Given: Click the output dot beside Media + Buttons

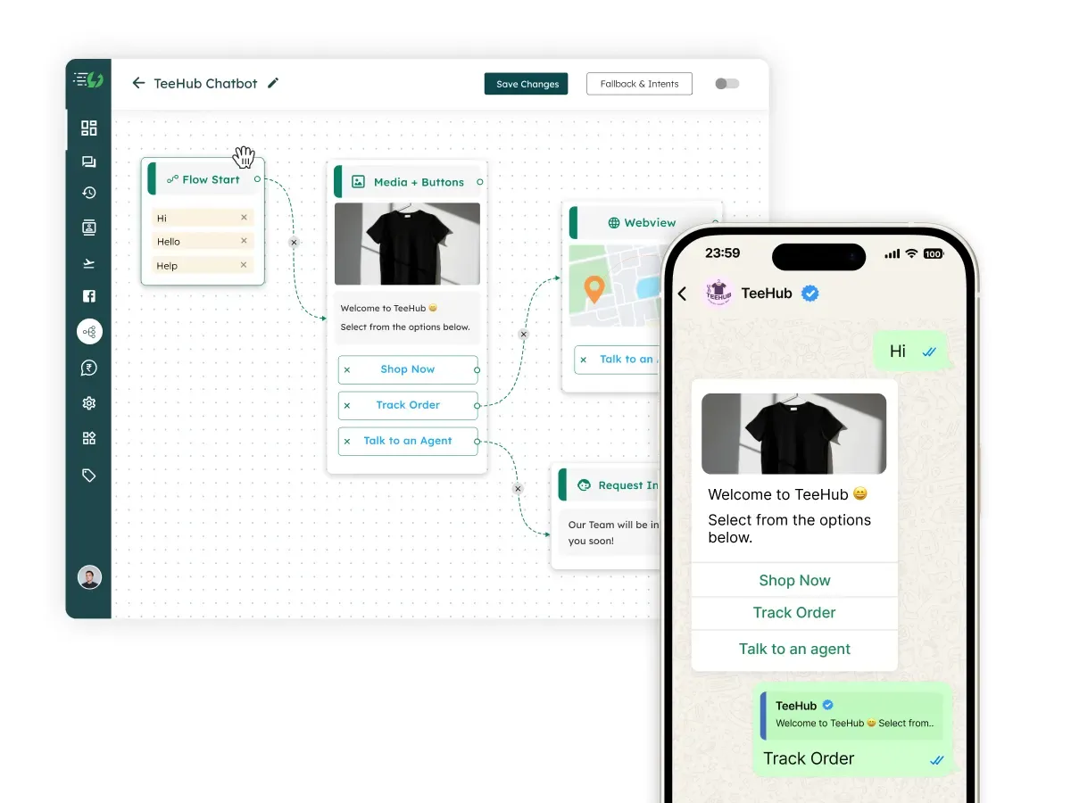Looking at the screenshot, I should (x=478, y=181).
